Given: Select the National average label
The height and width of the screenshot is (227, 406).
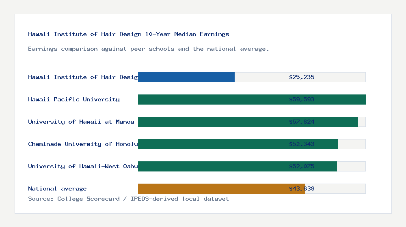Looking at the screenshot, I should [x=57, y=188].
